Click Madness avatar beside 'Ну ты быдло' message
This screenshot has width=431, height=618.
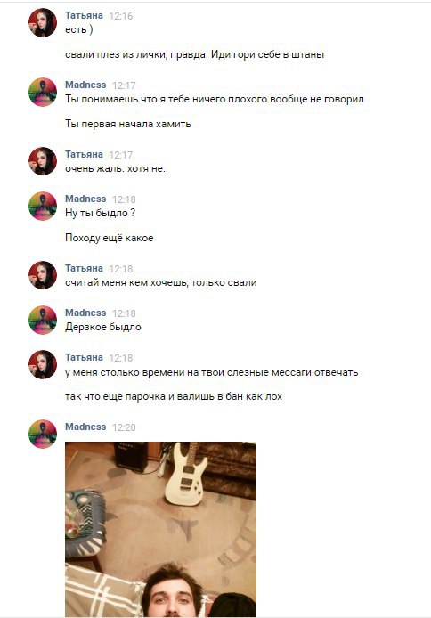point(43,206)
